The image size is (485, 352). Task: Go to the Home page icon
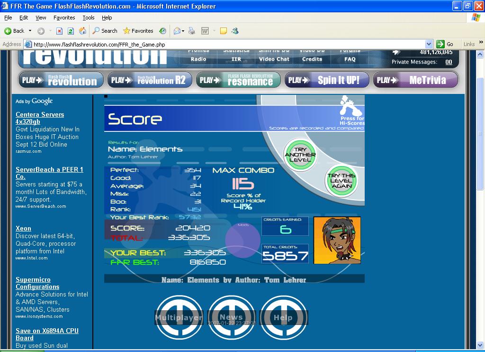[82, 31]
